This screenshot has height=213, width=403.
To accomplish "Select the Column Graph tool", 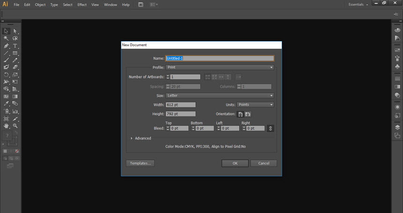I will tap(15, 112).
